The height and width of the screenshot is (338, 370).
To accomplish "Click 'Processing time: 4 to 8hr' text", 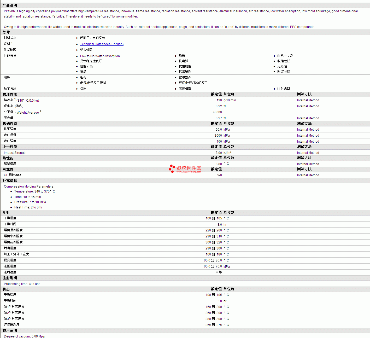I will (x=22, y=284).
